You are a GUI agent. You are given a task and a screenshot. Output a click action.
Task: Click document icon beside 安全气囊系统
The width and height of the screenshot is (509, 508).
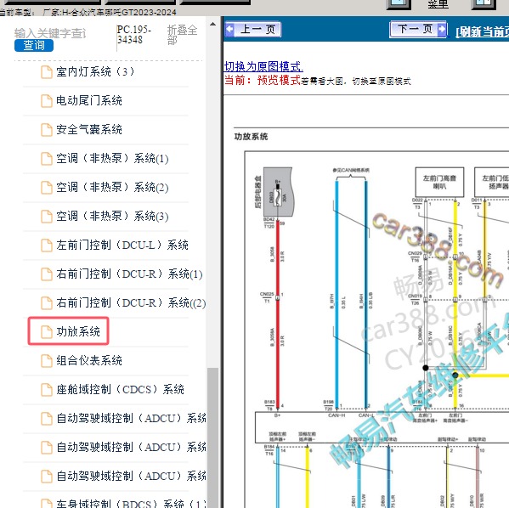click(47, 130)
